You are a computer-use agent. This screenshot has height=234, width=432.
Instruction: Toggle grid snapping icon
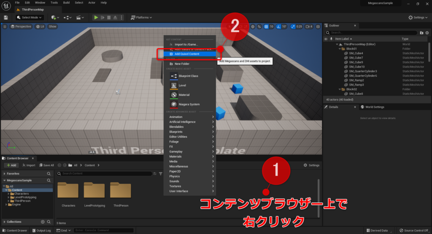(x=266, y=27)
